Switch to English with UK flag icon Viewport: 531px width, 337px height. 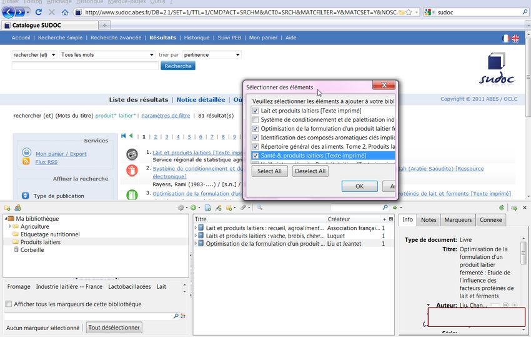pos(515,38)
